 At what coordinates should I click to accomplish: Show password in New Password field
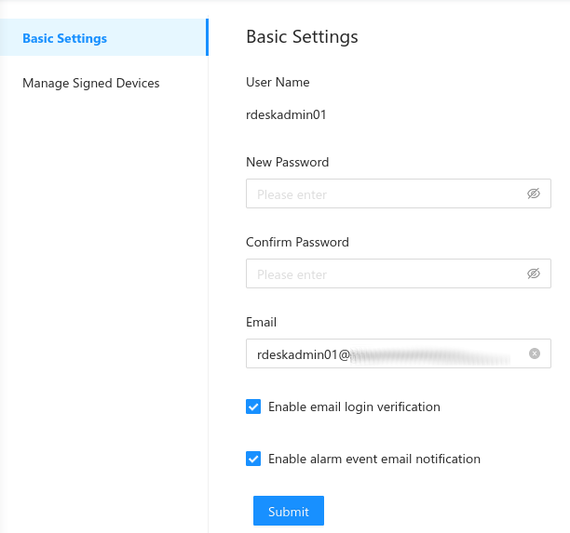[534, 193]
